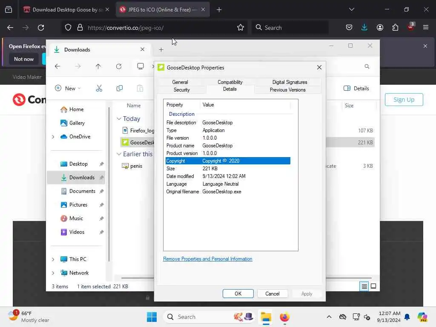Go up one folder in Explorer
Screen dimensions: 436x327
click(x=98, y=66)
